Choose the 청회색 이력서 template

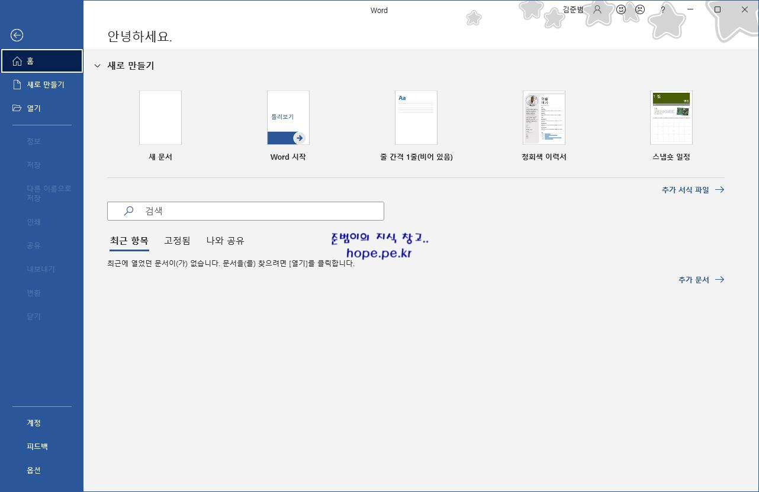click(544, 118)
